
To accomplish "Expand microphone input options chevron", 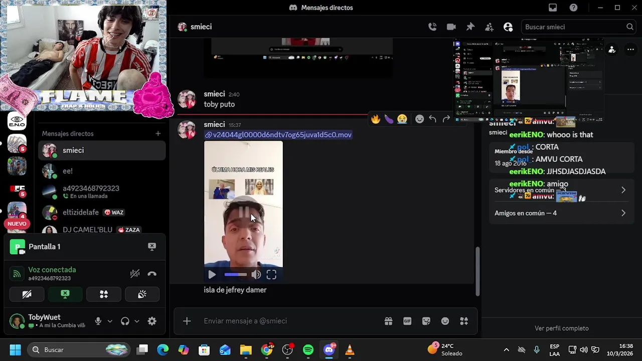I will click(110, 321).
